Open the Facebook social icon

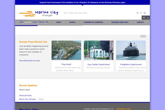[141, 13]
